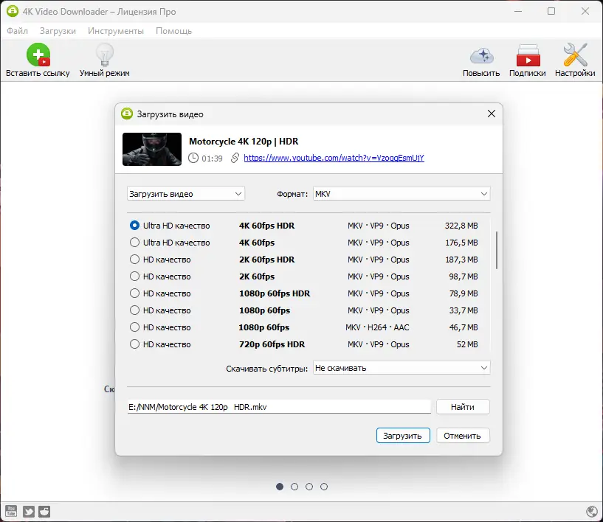Image resolution: width=603 pixels, height=522 pixels.
Task: Select 720p 60fps HDR quality option
Action: click(x=134, y=344)
